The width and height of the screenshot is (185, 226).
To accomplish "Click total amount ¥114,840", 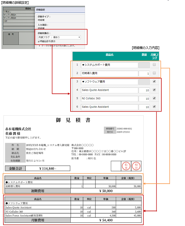I will pos(48,169).
